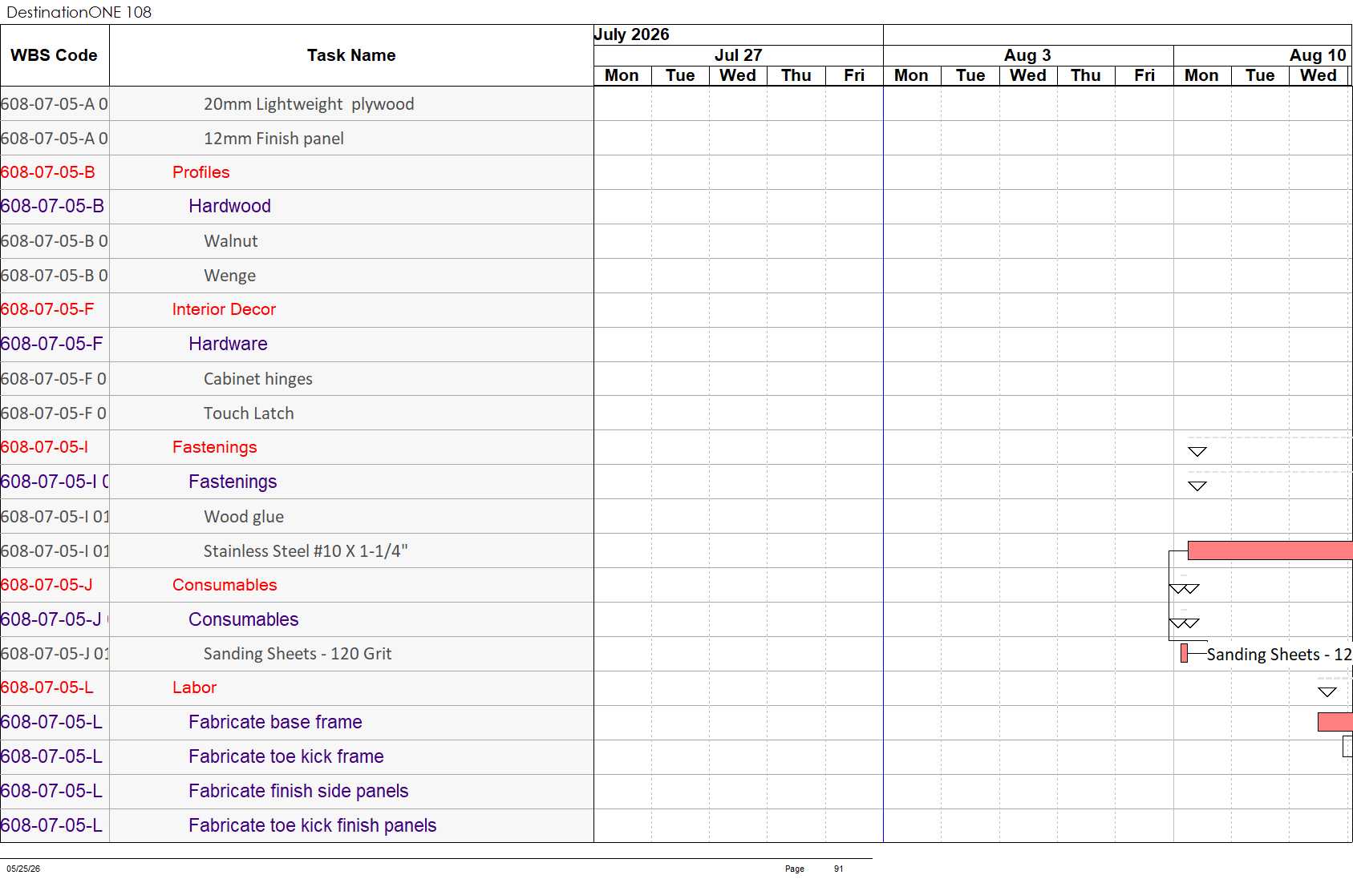Select Fabricate toe kick finish panels task
The image size is (1353, 879).
click(312, 825)
